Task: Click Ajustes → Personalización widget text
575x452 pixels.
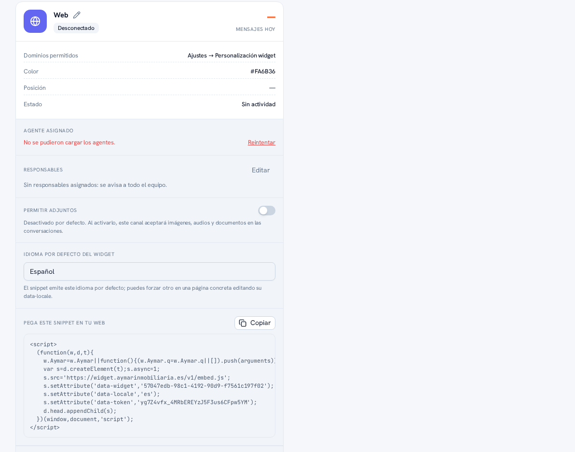Action: point(232,56)
